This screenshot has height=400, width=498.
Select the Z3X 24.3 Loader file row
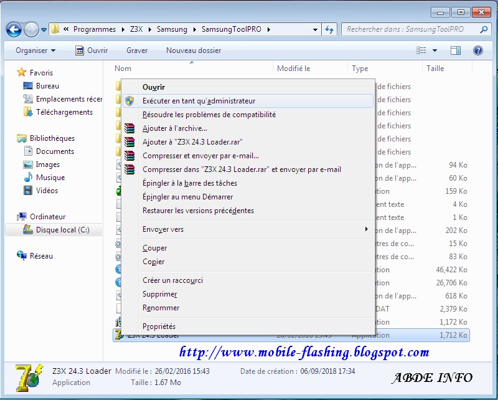[x=291, y=336]
